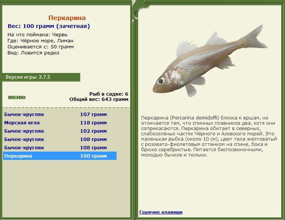
Task: Select the Бычок-кругляк 107 грамм row
Action: click(x=60, y=115)
